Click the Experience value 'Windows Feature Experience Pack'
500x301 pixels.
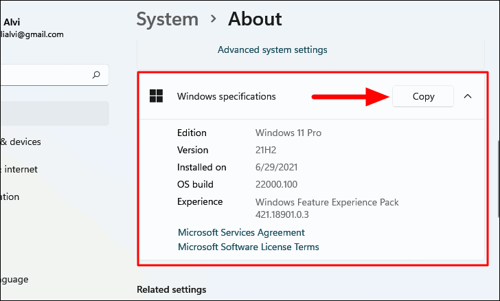click(x=327, y=202)
